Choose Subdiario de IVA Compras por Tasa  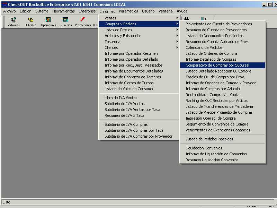click(x=139, y=130)
